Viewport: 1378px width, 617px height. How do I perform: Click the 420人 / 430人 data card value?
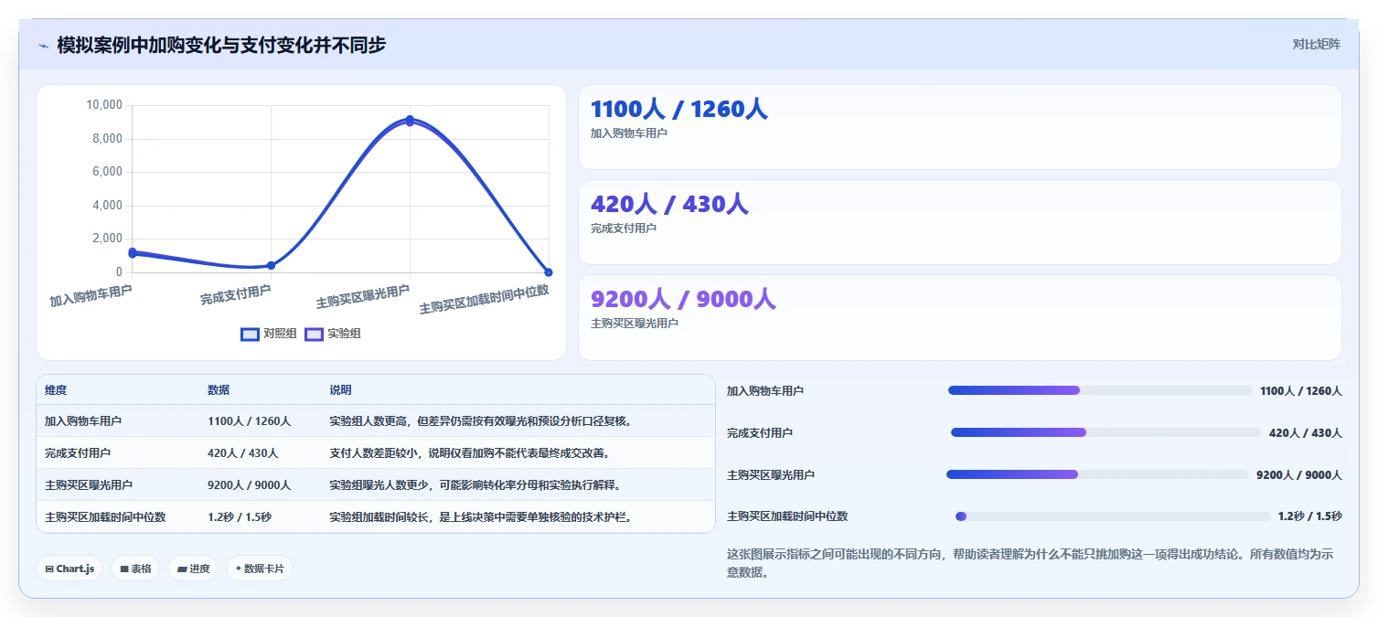[669, 205]
